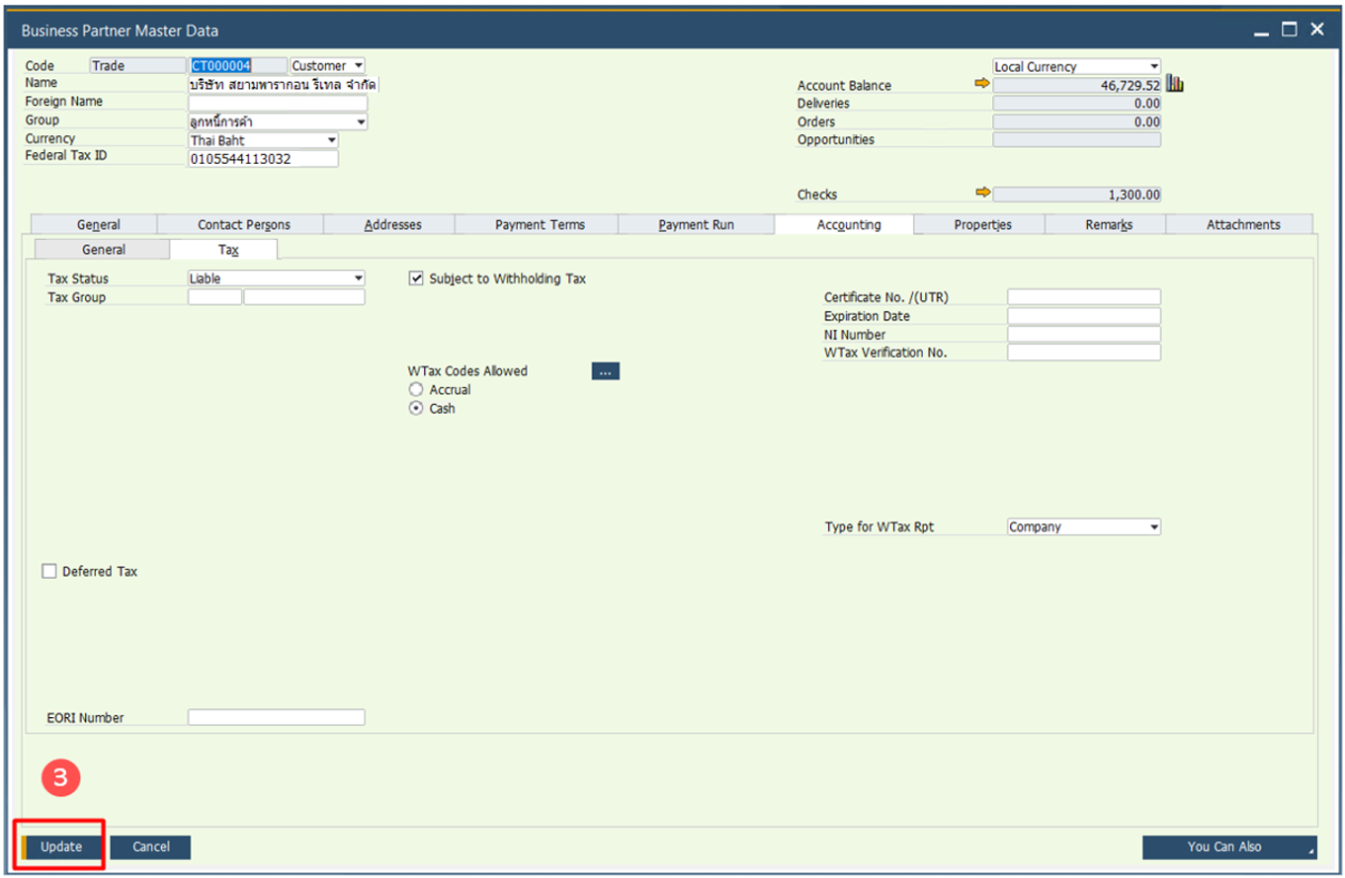
Task: Click the Name input field
Action: tap(284, 85)
